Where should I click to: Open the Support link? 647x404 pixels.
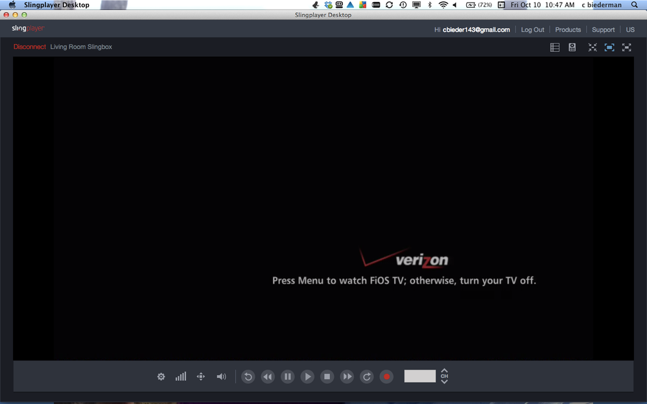(x=604, y=30)
